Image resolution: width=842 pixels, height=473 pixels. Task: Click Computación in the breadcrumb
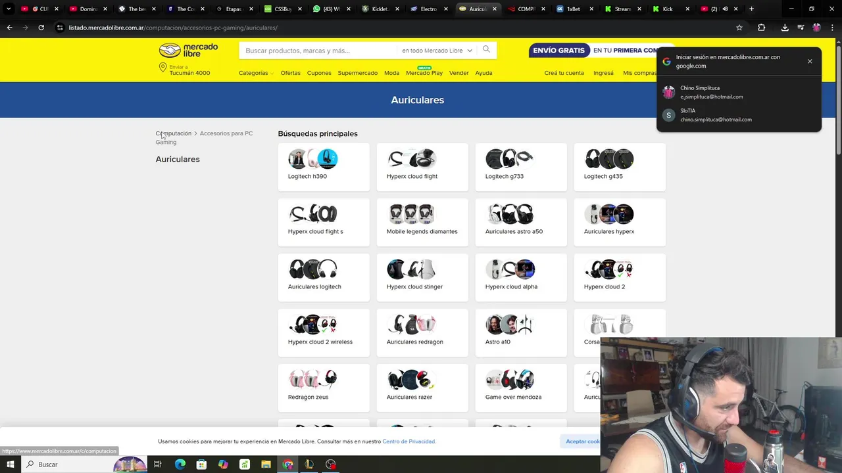(174, 133)
